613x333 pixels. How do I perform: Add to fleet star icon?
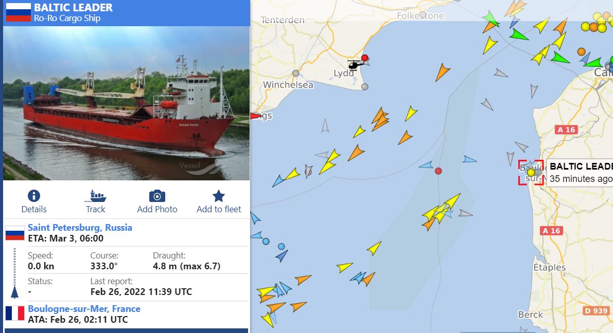pyautogui.click(x=219, y=196)
